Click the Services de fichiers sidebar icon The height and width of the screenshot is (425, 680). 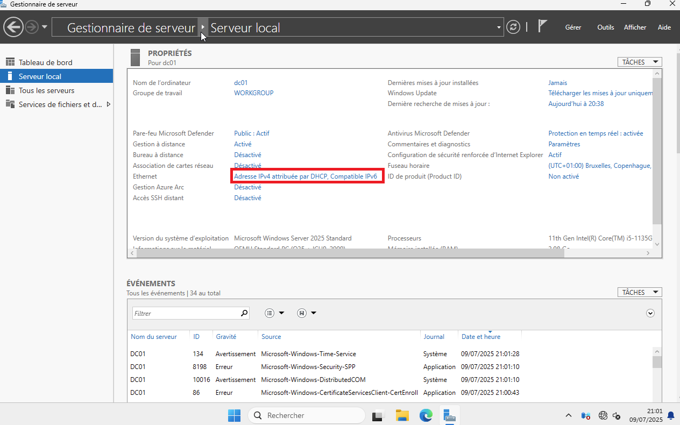(10, 104)
